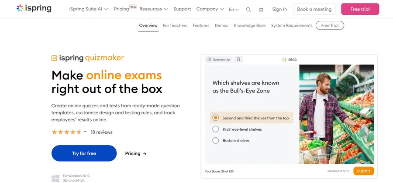The height and width of the screenshot is (183, 393).
Task: Click Book a meeting button
Action: tap(314, 9)
